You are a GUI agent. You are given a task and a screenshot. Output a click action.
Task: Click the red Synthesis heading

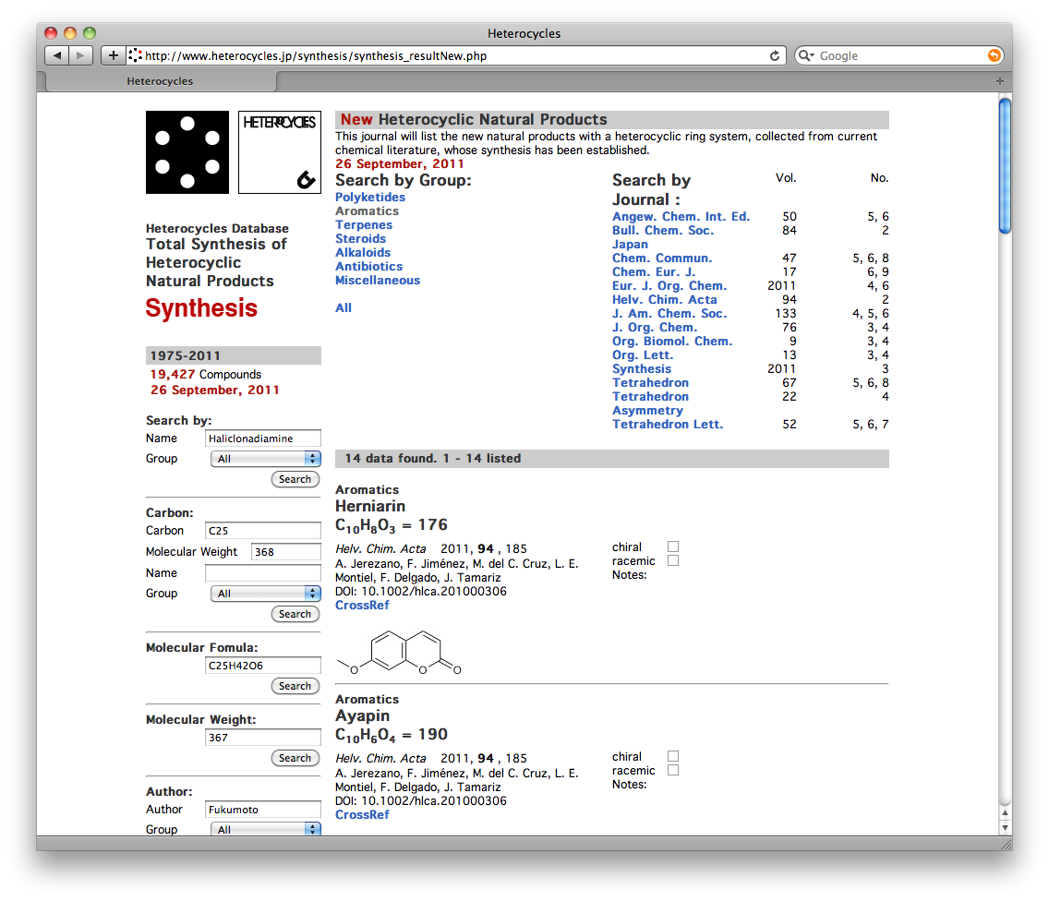201,307
